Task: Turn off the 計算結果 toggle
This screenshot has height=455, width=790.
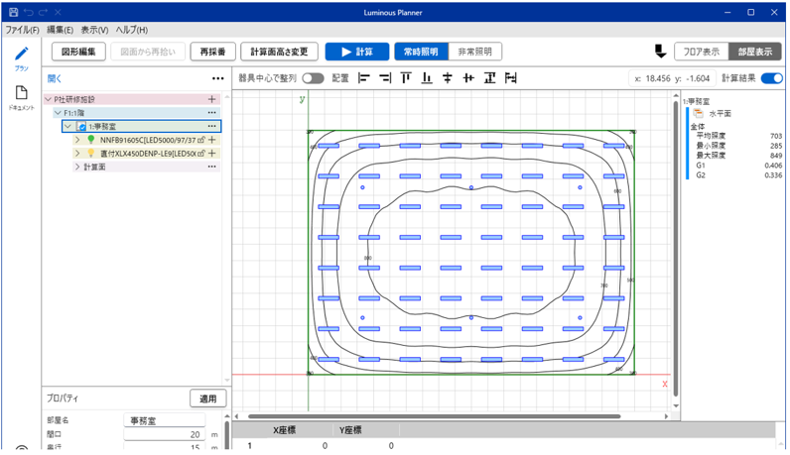Action: [x=771, y=78]
